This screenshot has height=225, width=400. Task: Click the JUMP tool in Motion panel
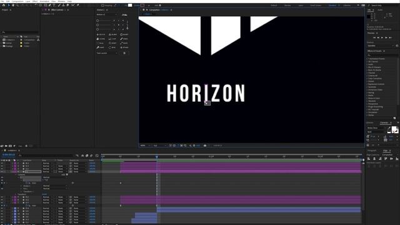[112, 39]
